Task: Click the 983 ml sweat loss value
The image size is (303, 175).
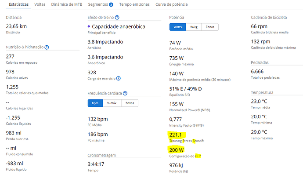Action: (14, 133)
